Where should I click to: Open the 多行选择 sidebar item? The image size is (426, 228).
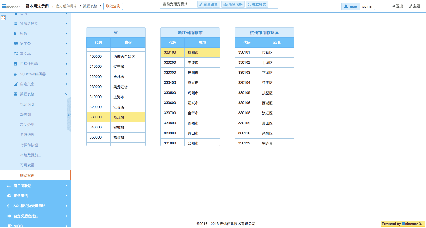coord(27,135)
